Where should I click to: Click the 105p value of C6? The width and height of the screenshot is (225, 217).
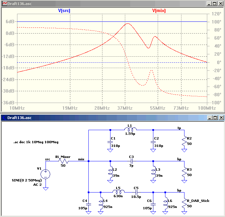147,208
